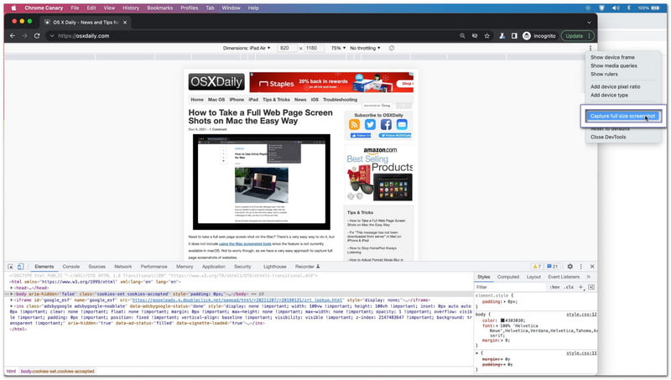The width and height of the screenshot is (671, 380).
Task: Select Close DevTools menu item
Action: (x=608, y=137)
